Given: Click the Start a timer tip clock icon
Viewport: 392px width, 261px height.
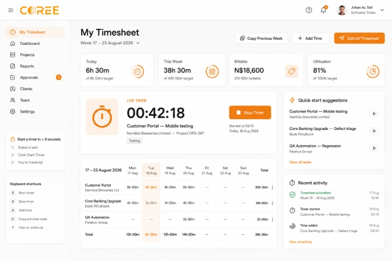Looking at the screenshot, I should (12, 139).
